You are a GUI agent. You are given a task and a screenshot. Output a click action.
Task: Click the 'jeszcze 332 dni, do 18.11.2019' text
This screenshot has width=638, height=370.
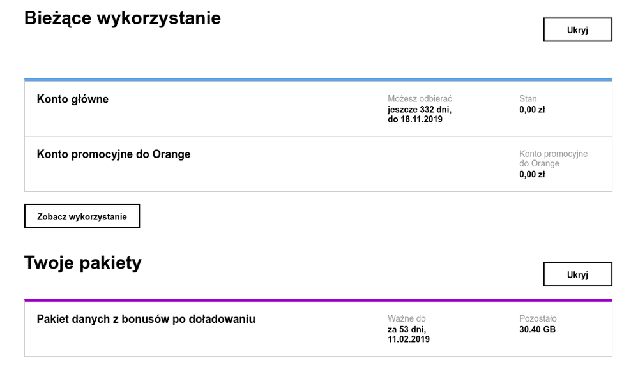pyautogui.click(x=420, y=114)
